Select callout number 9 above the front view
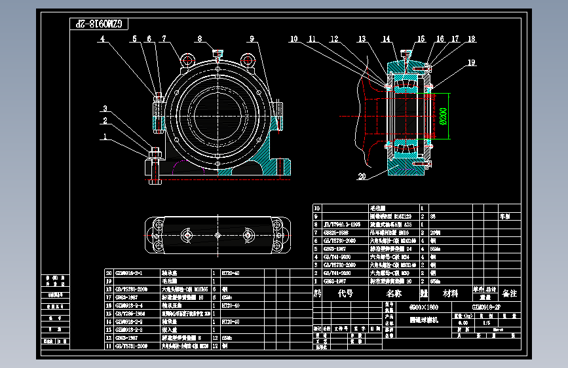Image resolution: width=568 pixels, height=368 pixels. click(252, 39)
